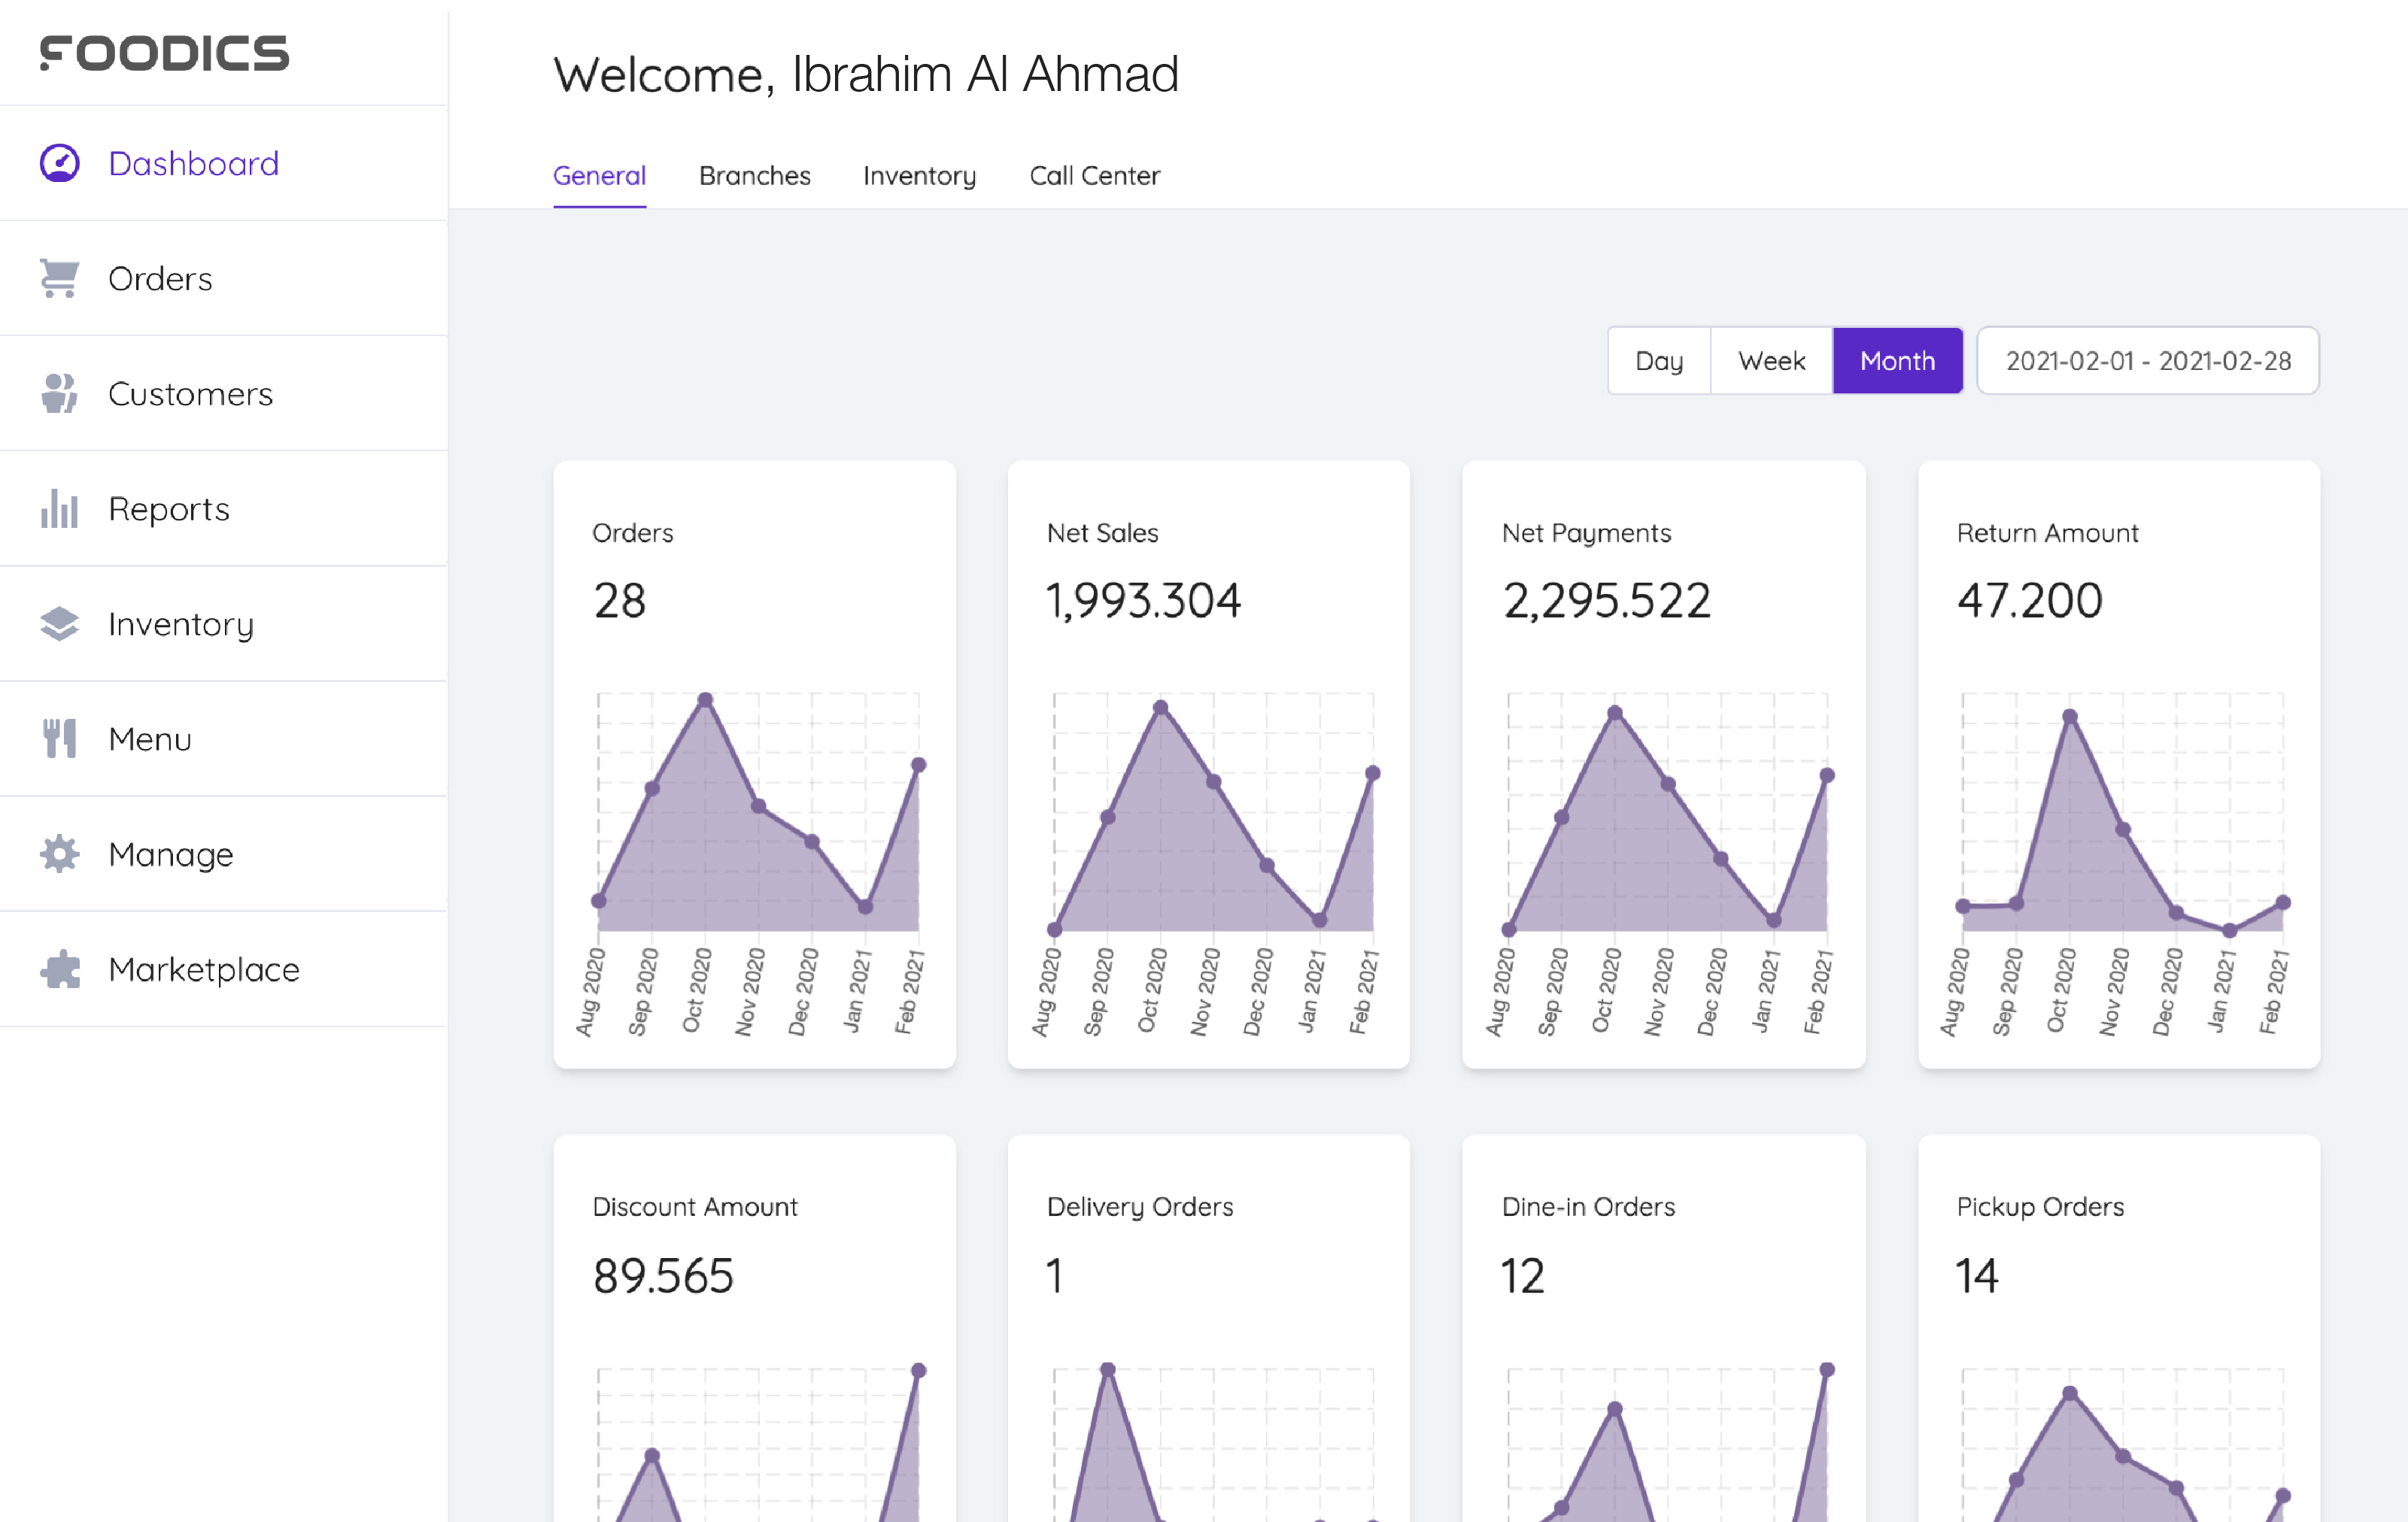Select the General tab
Viewport: 2408px width, 1522px height.
click(599, 176)
